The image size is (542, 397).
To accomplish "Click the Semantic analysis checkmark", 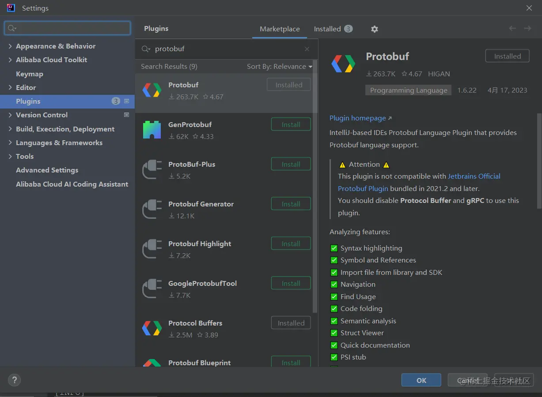I will tap(334, 321).
